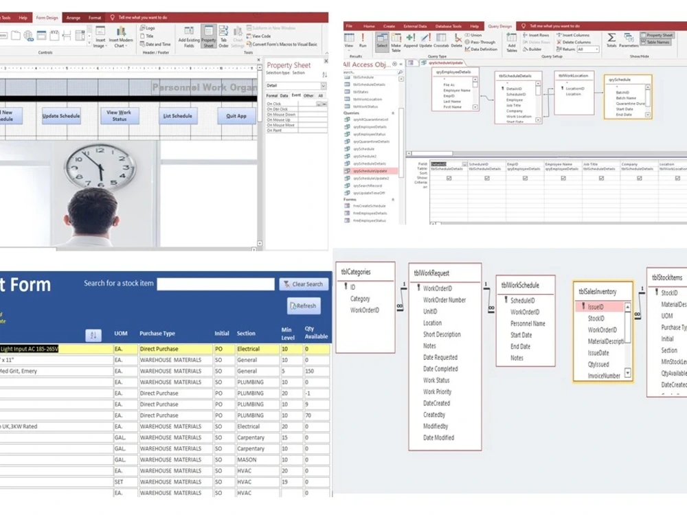The image size is (687, 515).
Task: Expand Controls gallery more arrow
Action: pyautogui.click(x=89, y=43)
